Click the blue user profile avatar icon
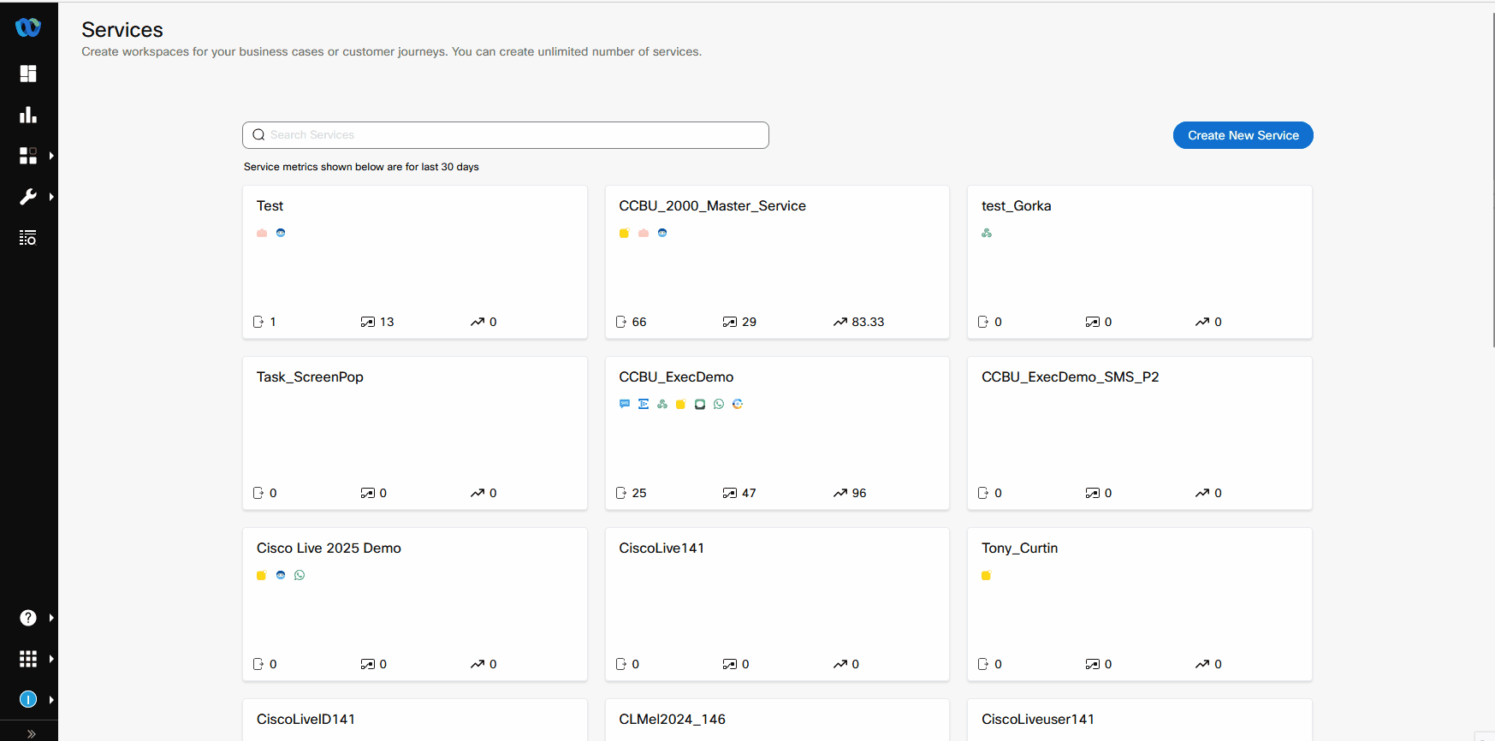The height and width of the screenshot is (741, 1495). click(28, 700)
